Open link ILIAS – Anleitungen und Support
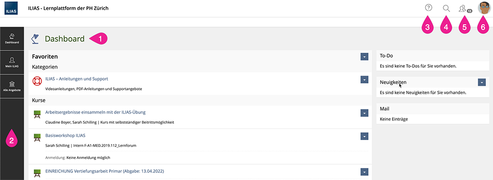Image resolution: width=493 pixels, height=180 pixels. (77, 79)
